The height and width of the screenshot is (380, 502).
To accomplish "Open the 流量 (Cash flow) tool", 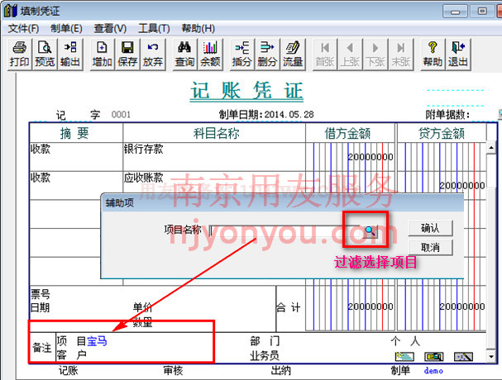I will pos(292,54).
